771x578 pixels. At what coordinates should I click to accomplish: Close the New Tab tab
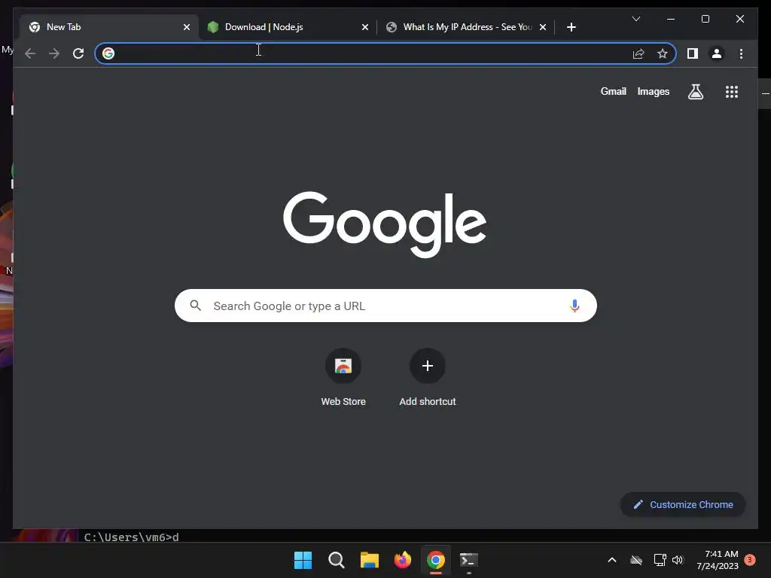pos(187,28)
